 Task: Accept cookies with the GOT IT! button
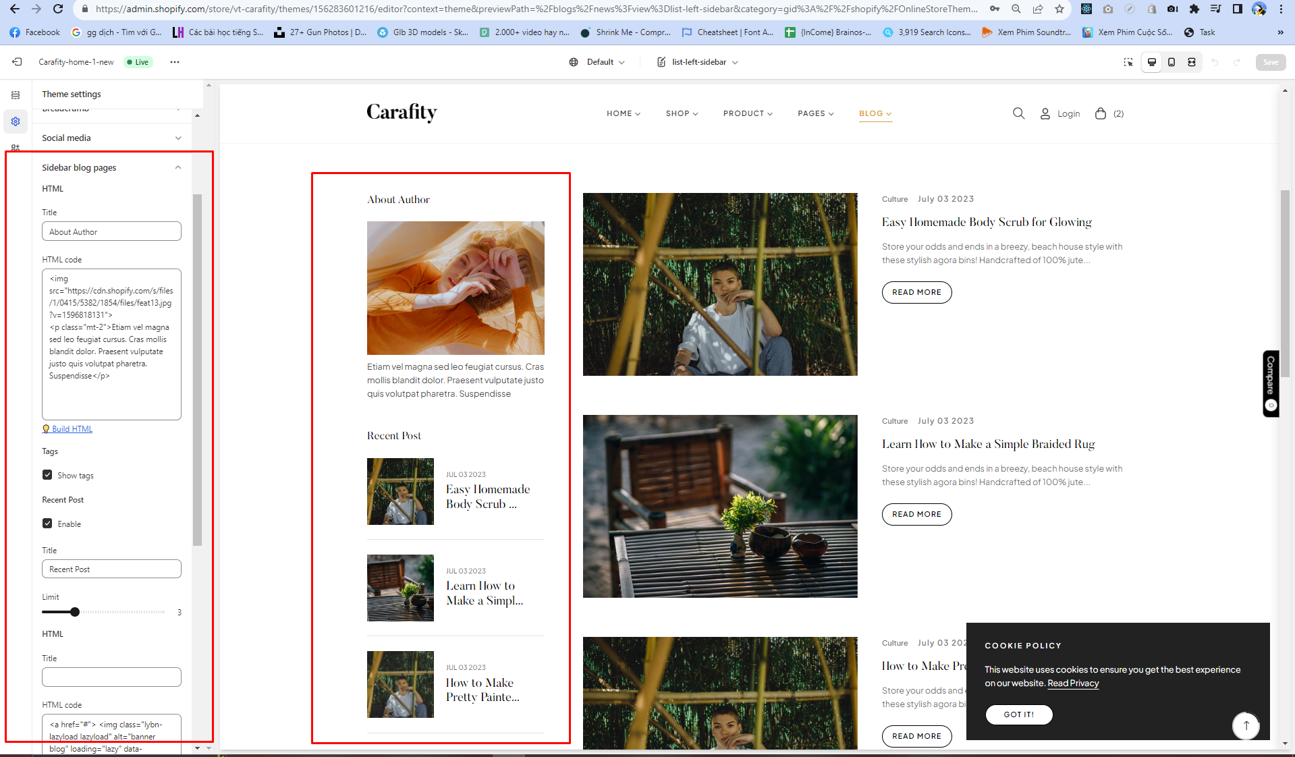[1018, 714]
